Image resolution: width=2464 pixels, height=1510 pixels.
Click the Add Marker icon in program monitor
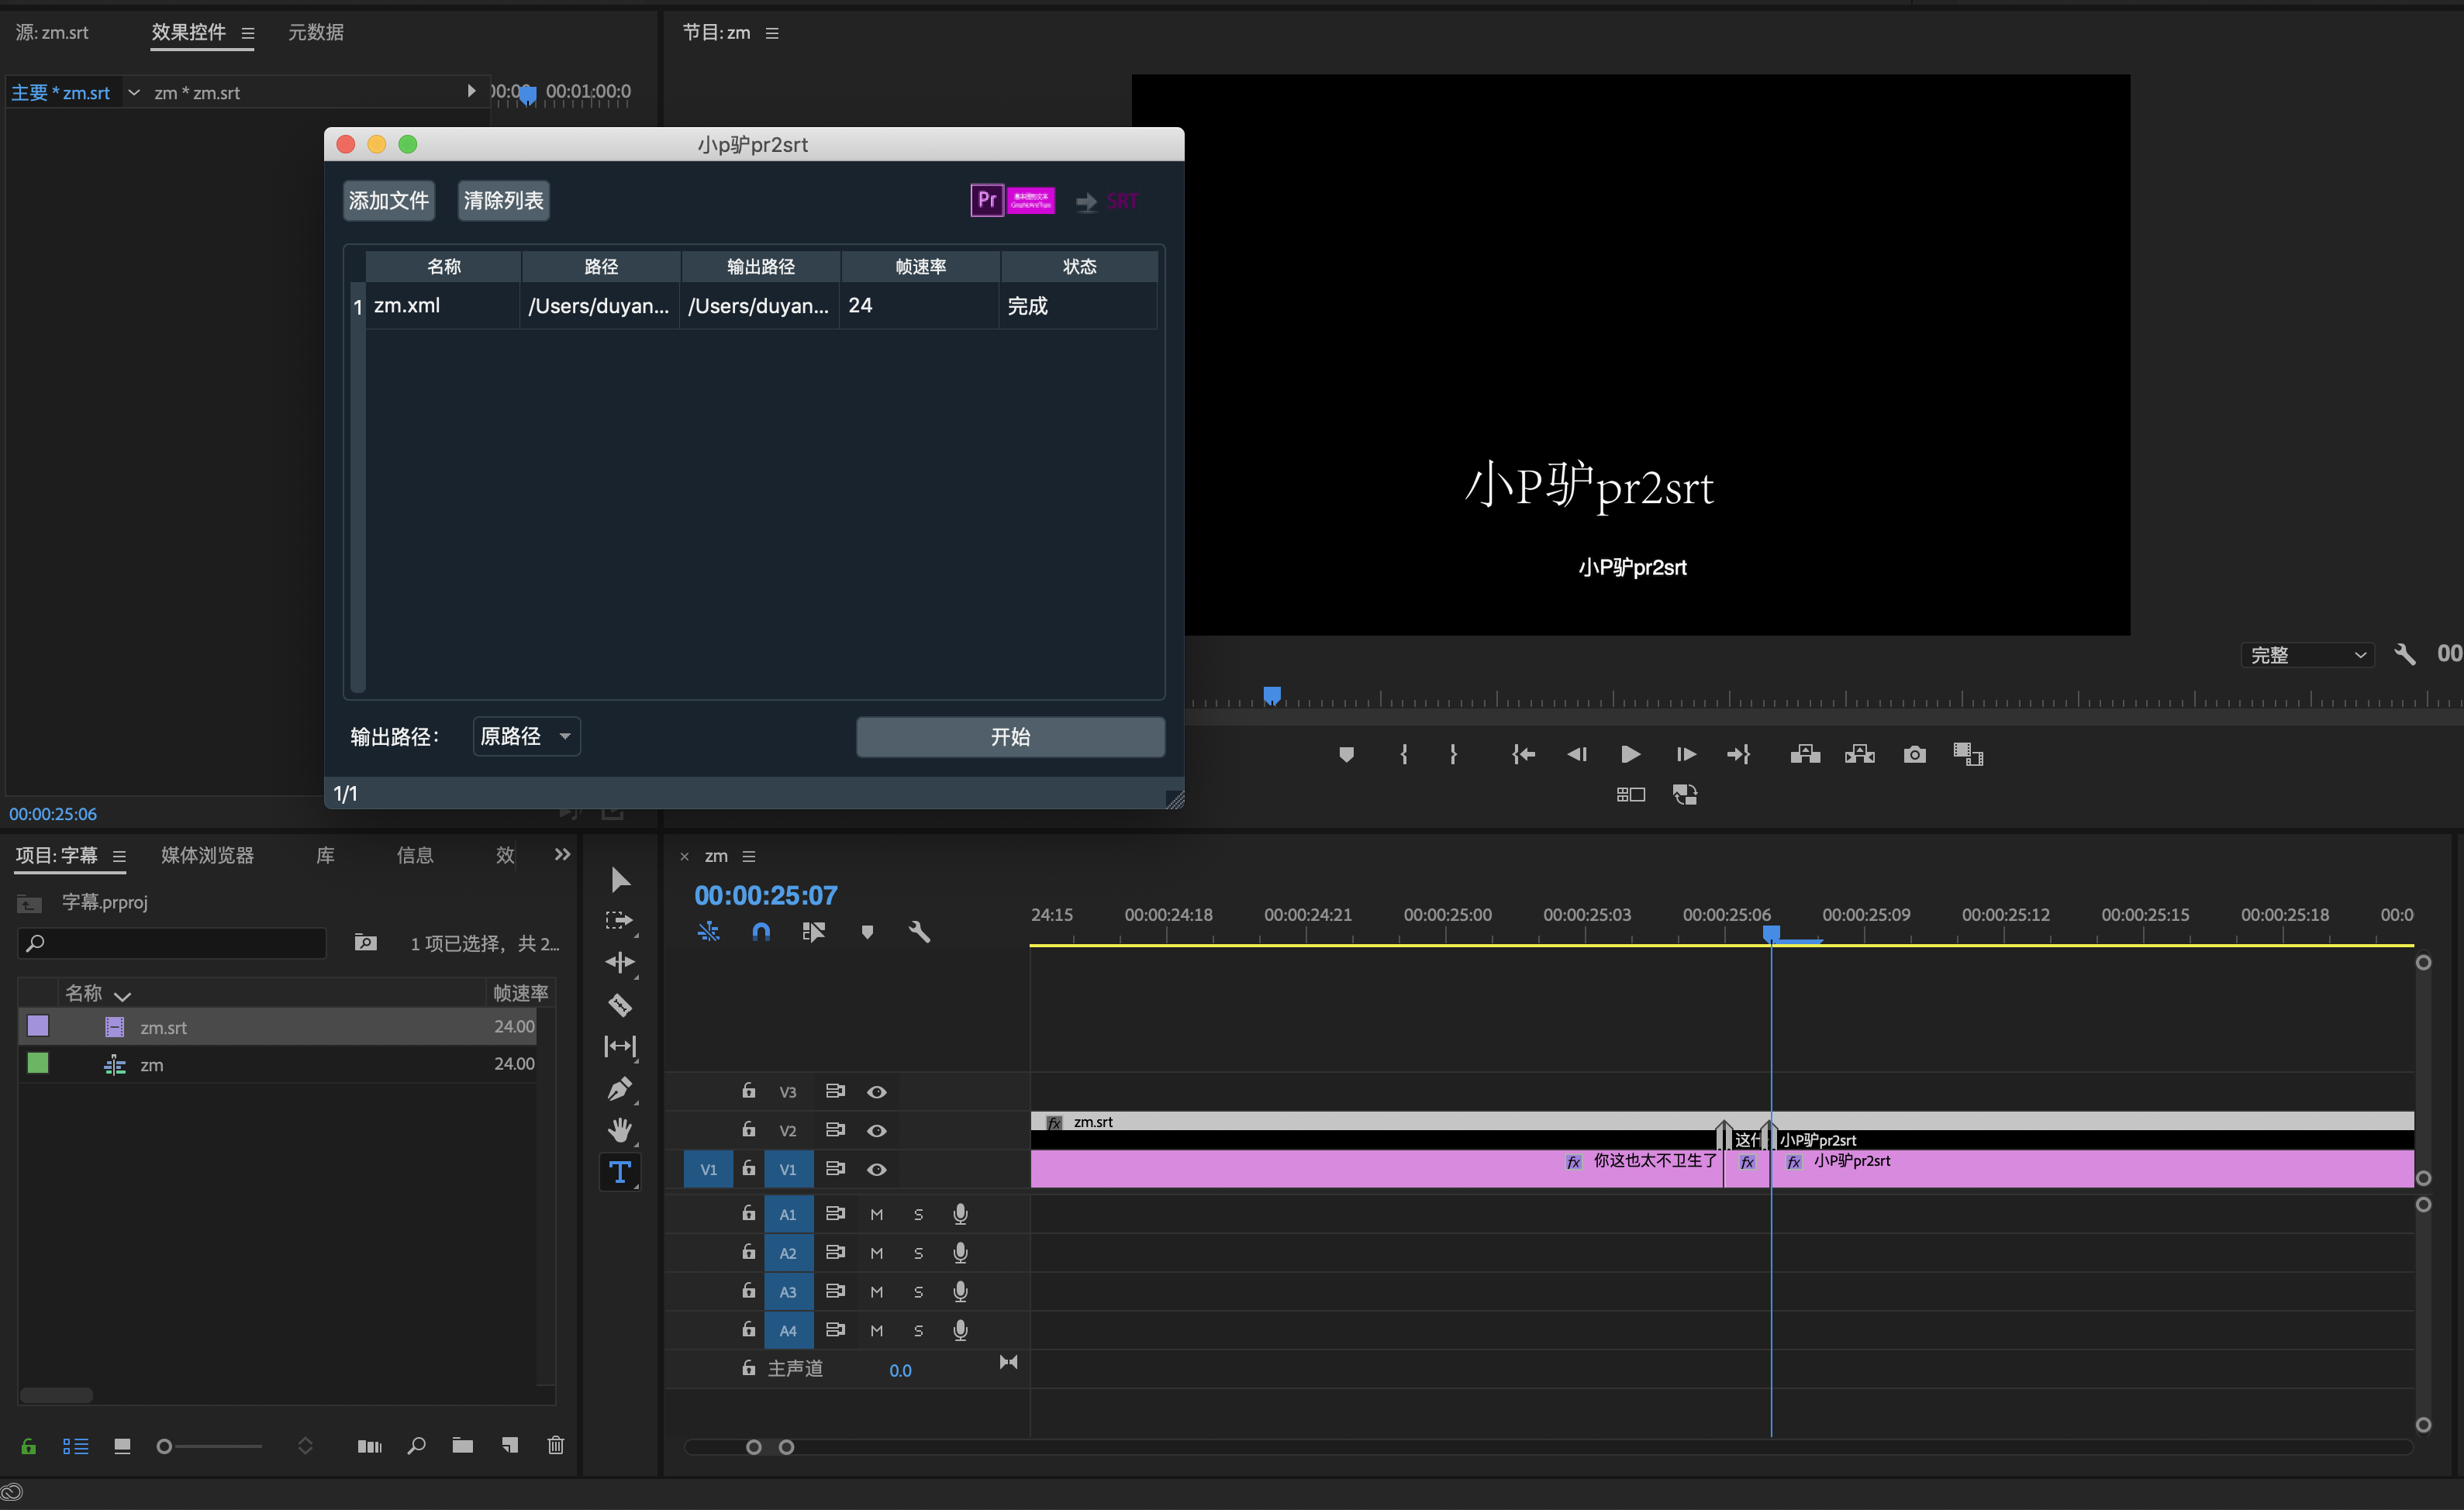1346,755
